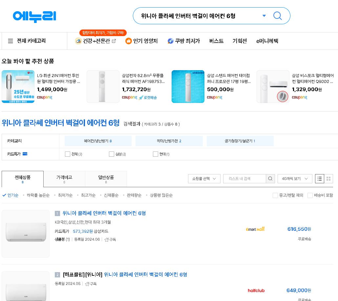Sort by 판매량순
The image size is (338, 301).
pyautogui.click(x=134, y=195)
